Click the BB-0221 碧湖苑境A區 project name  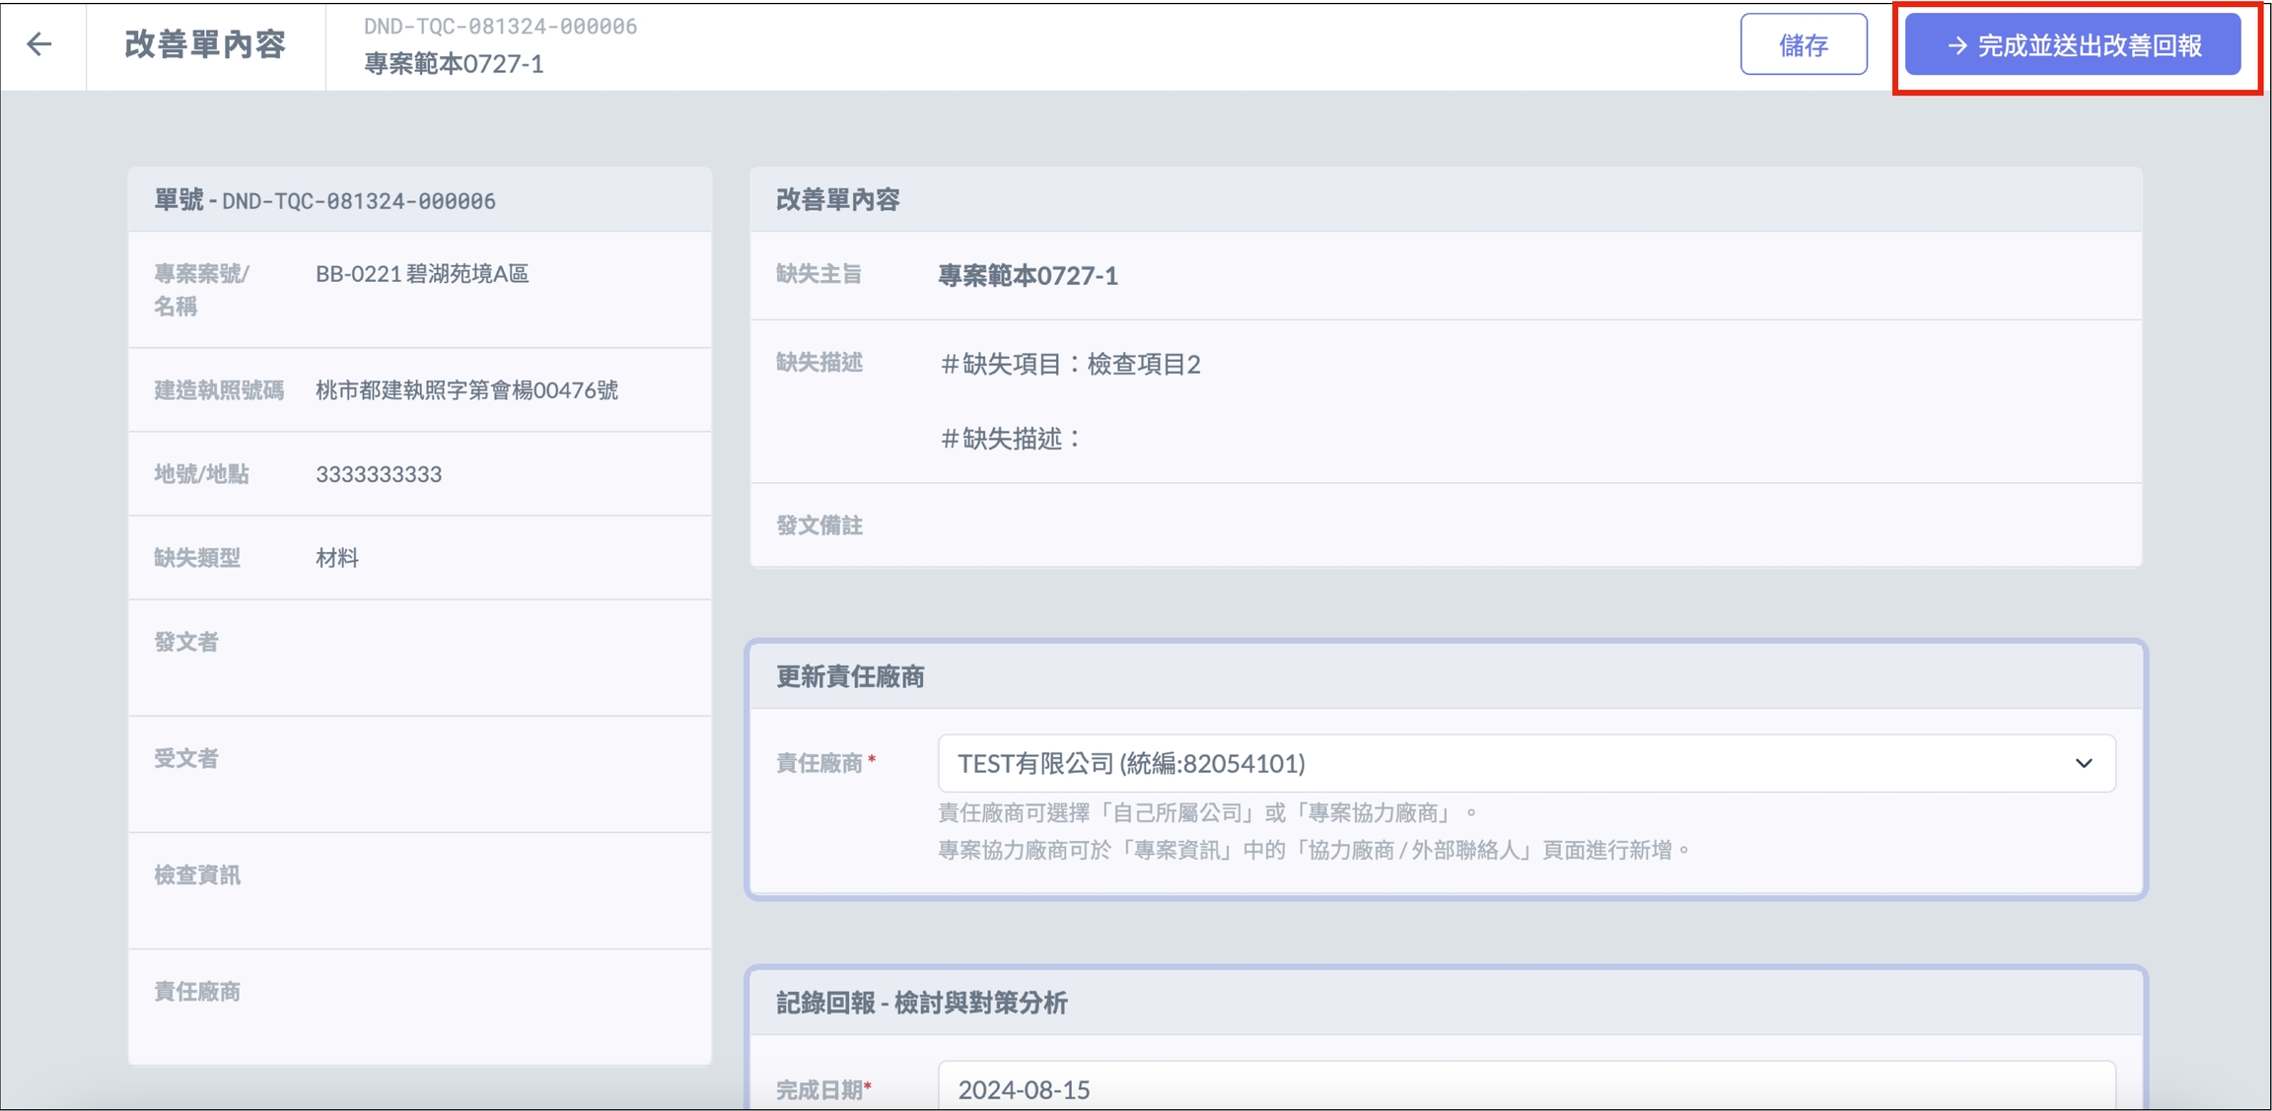coord(422,274)
